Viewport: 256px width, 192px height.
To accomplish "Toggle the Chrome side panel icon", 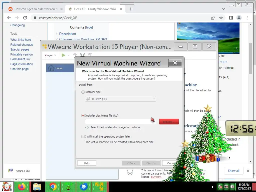I will point(231,18).
